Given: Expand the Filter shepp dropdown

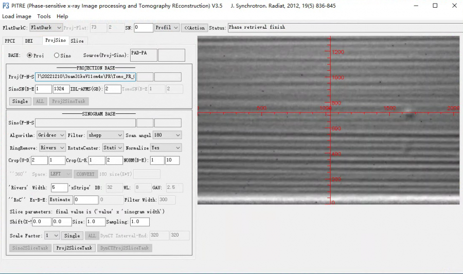Looking at the screenshot, I should pos(104,135).
